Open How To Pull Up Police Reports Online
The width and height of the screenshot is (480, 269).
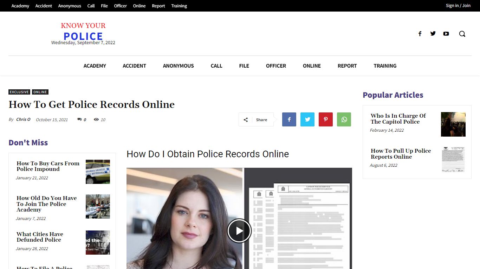pos(401,154)
